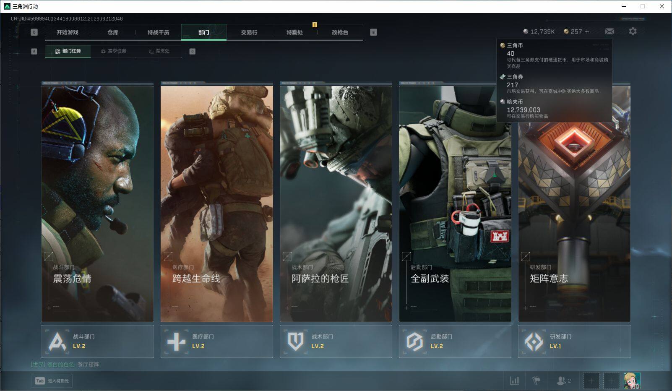Click the Q key hint icon

(x=34, y=32)
